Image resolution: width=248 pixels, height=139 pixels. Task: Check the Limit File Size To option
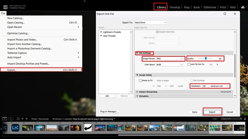[x=189, y=64]
